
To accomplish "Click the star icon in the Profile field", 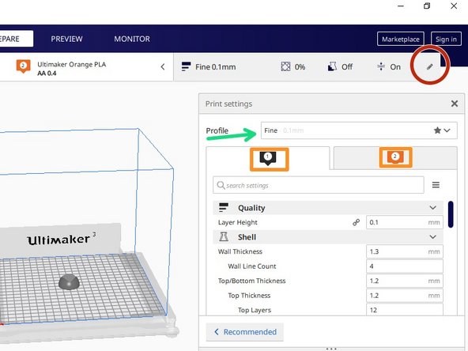I will tap(437, 130).
